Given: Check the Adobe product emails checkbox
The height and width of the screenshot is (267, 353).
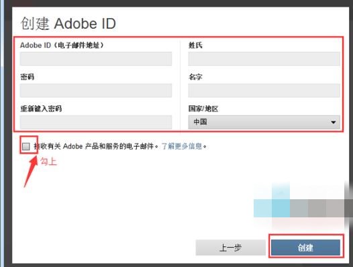Looking at the screenshot, I should click(x=26, y=146).
